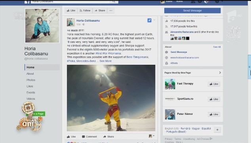Click the post privacy globe icon
Image resolution: width=251 pixels, height=143 pixels.
pyautogui.click(x=84, y=24)
